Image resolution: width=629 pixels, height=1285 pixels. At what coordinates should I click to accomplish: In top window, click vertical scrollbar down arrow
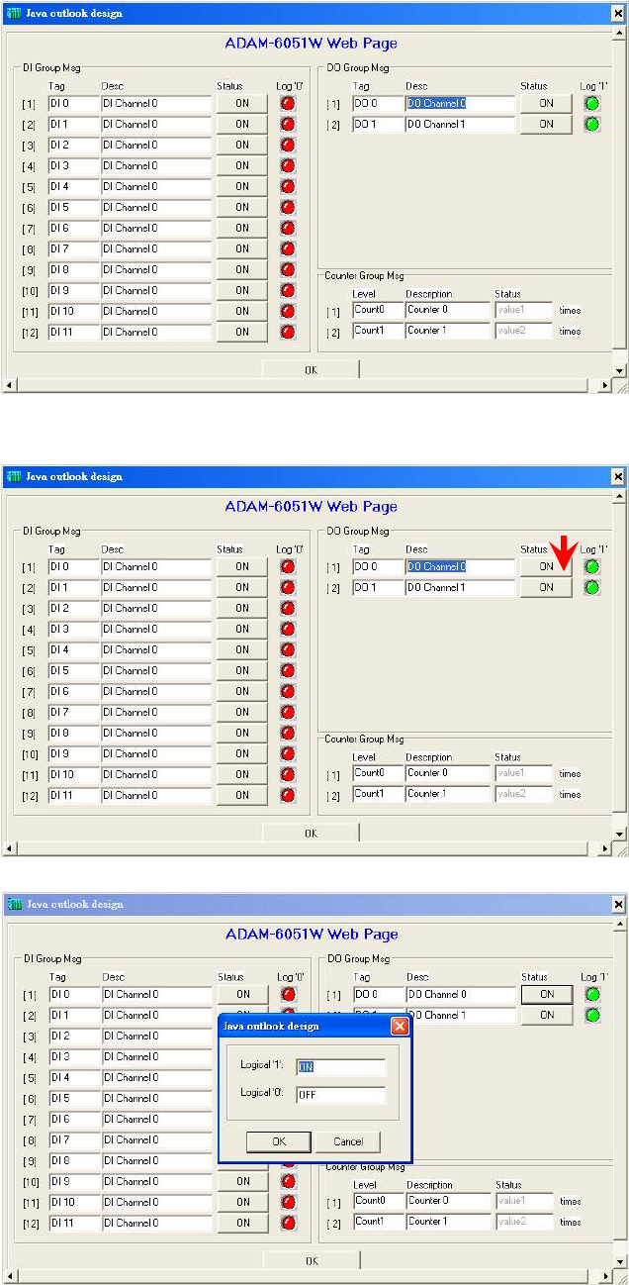pyautogui.click(x=620, y=369)
